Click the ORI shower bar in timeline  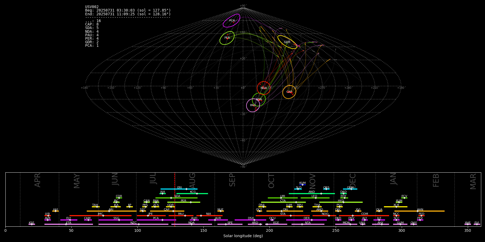(x=285, y=211)
